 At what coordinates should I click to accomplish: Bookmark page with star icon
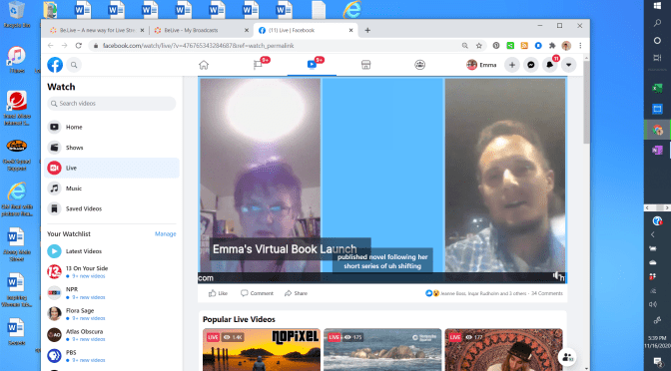(479, 46)
